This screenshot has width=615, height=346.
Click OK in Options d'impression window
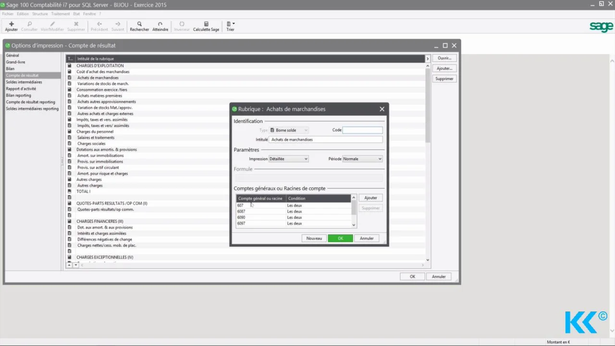pos(412,277)
